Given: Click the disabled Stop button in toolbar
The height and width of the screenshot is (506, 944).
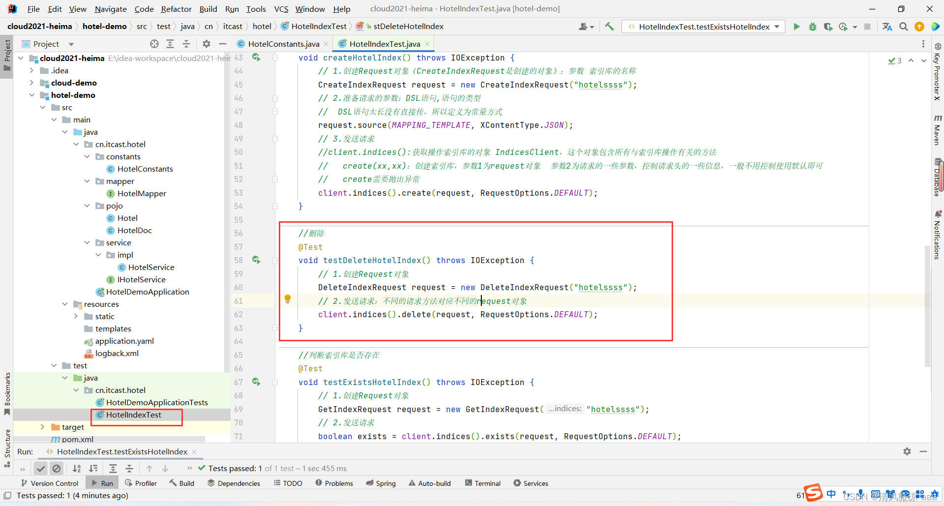Looking at the screenshot, I should click(867, 27).
